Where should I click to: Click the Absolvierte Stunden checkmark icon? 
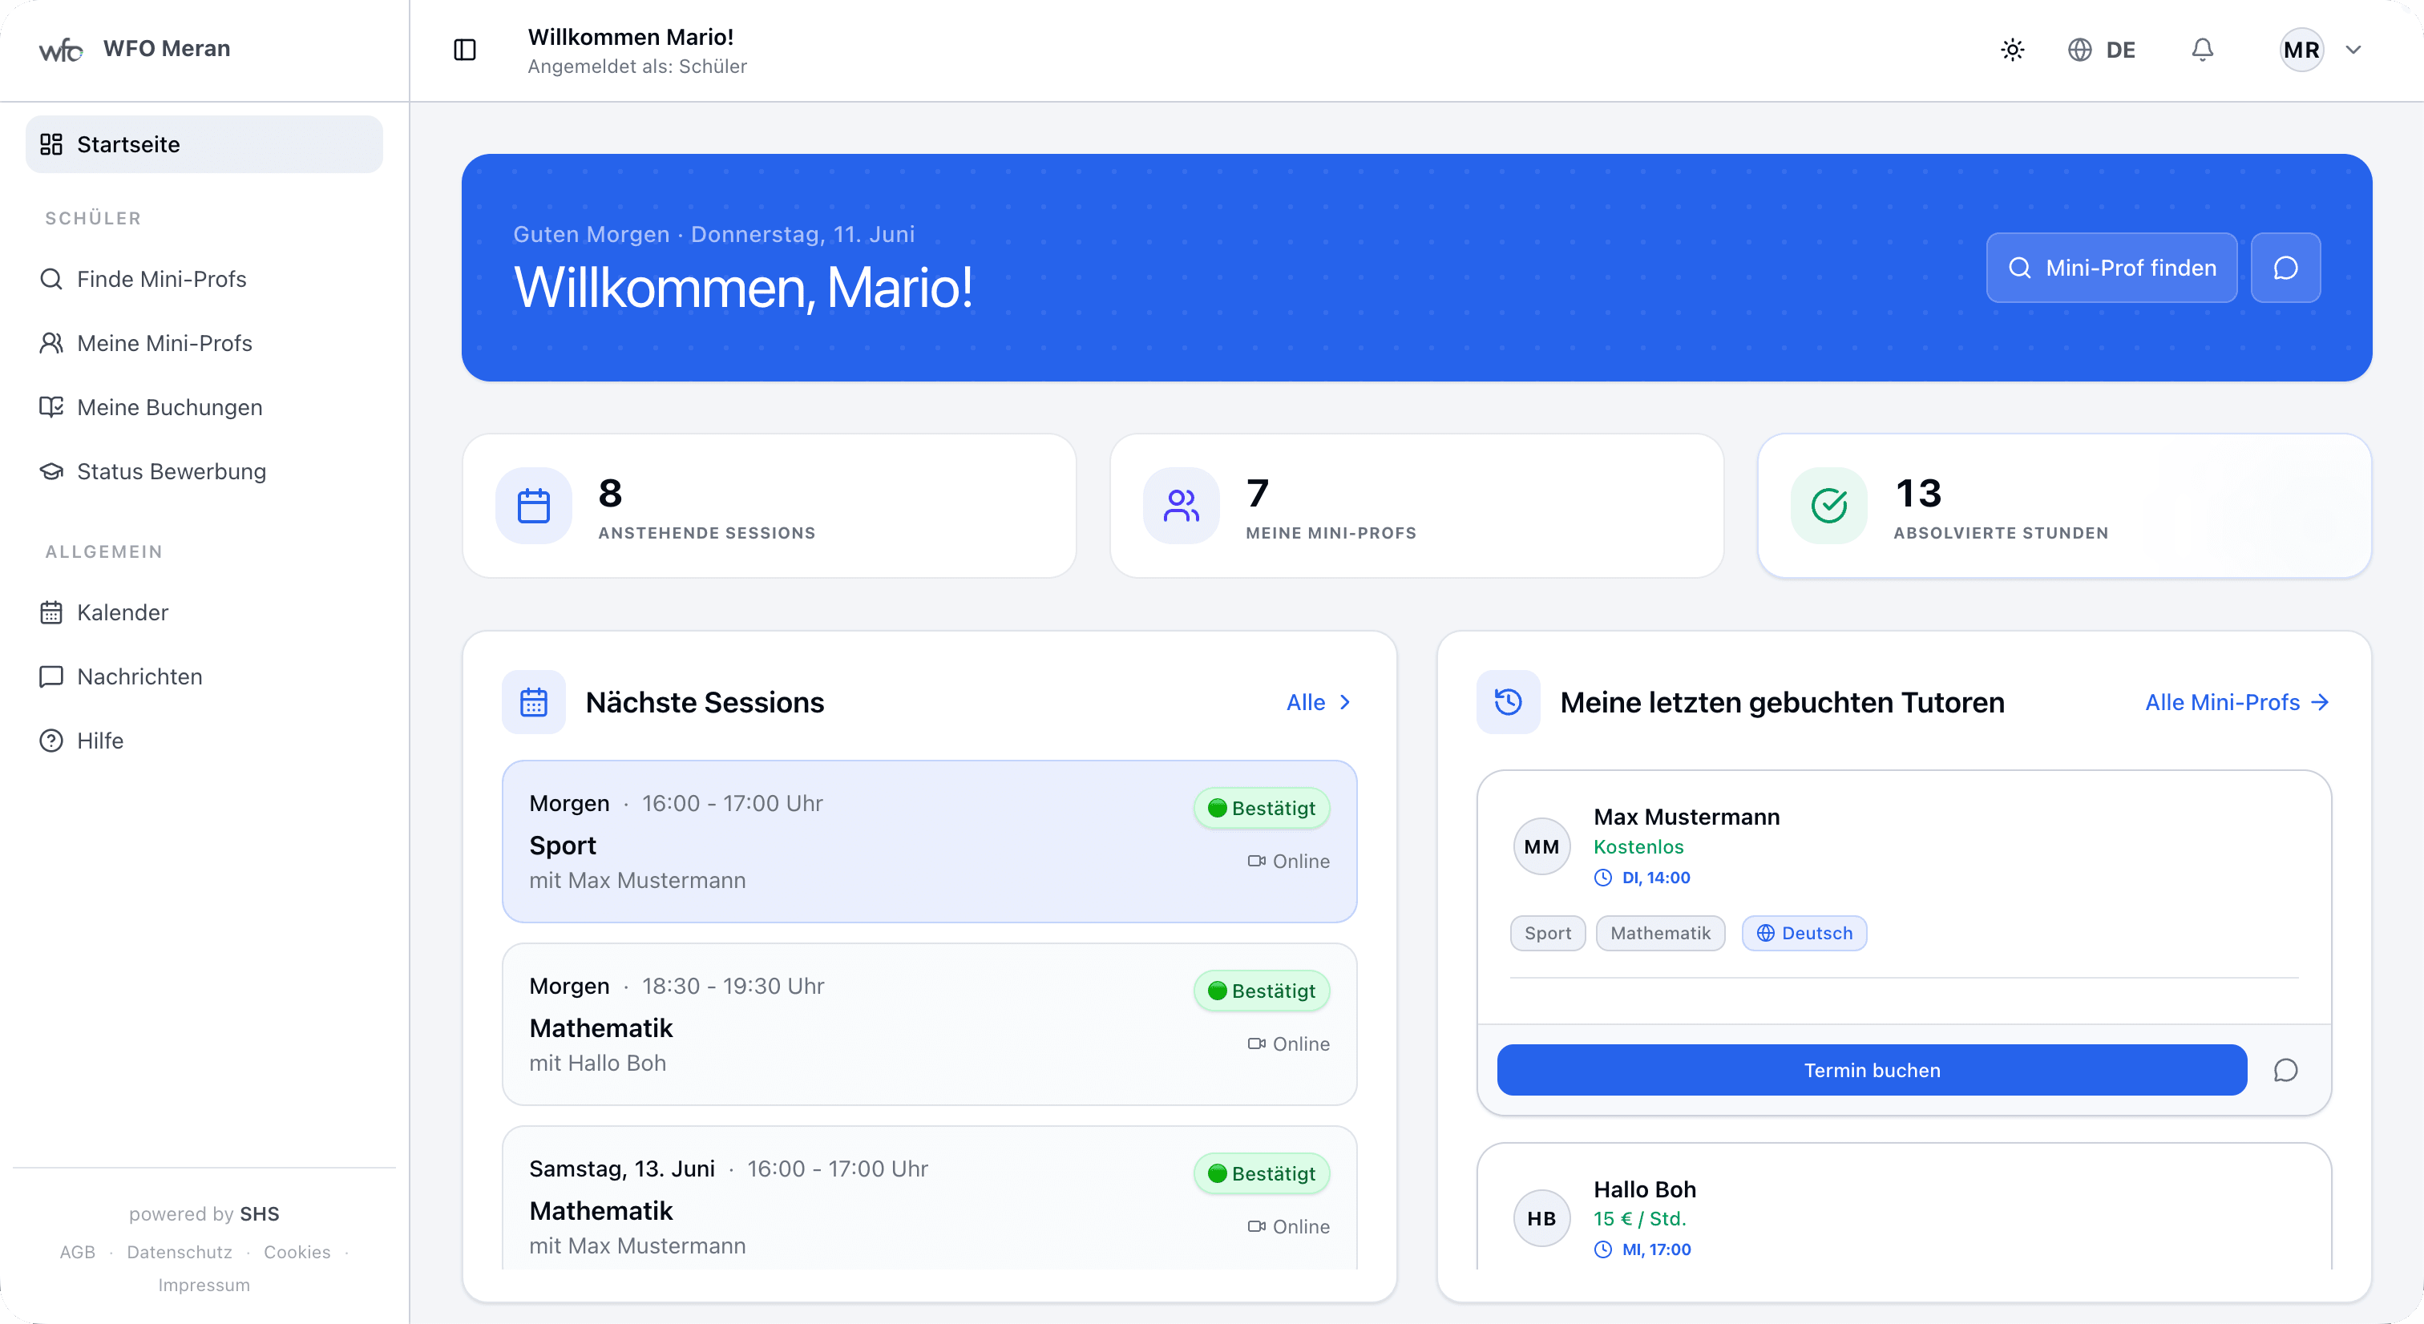1828,506
